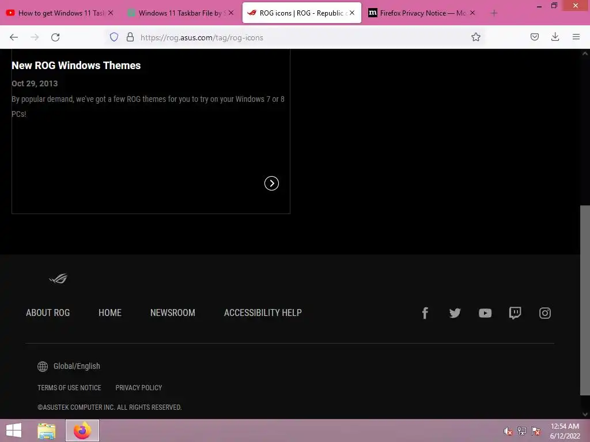Click the muted volume tray icon

tap(508, 431)
